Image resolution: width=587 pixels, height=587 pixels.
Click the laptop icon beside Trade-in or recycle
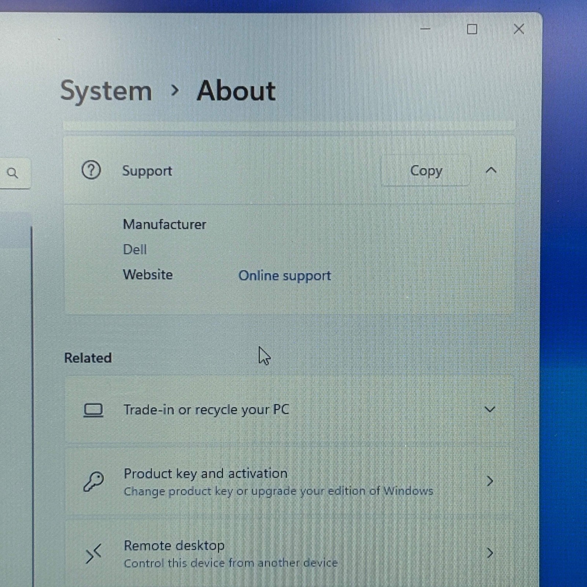tap(93, 410)
